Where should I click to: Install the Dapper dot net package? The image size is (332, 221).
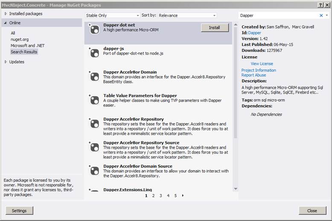[215, 28]
